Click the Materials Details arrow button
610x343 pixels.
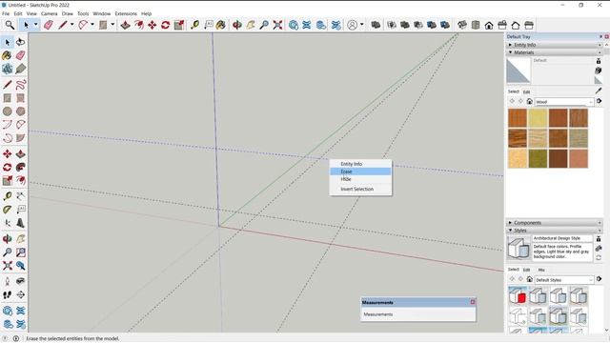click(599, 101)
